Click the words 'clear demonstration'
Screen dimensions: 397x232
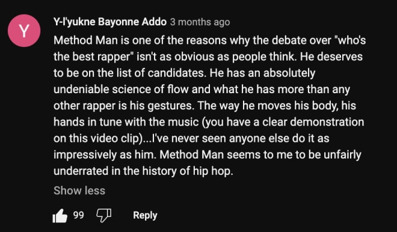313,122
